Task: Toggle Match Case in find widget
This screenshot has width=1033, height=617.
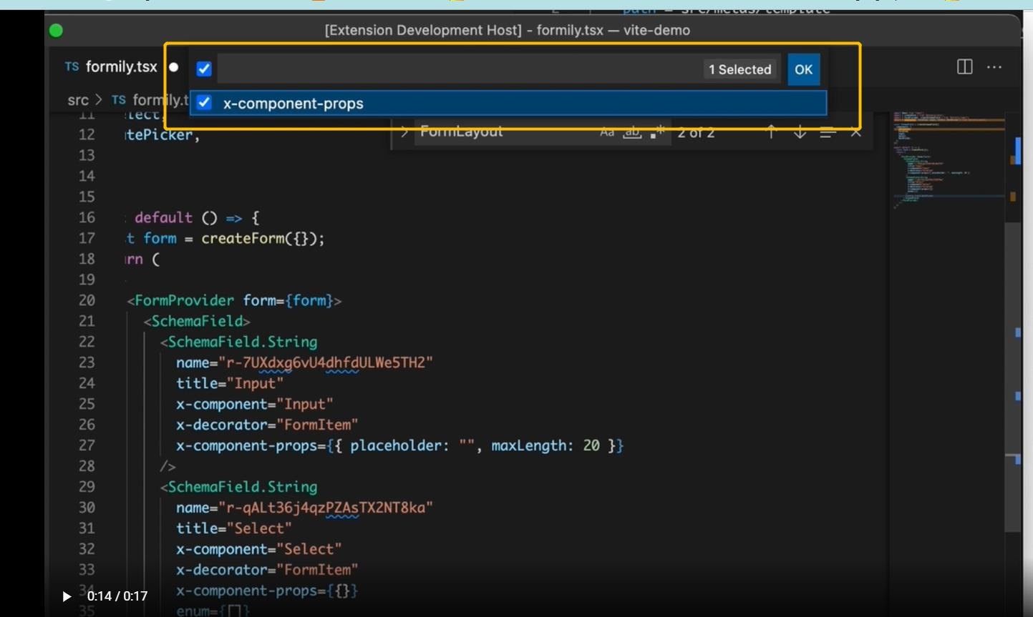Action: point(607,132)
